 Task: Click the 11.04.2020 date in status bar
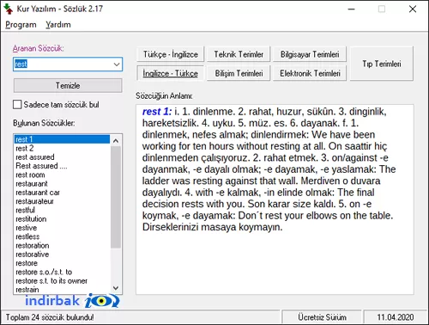pyautogui.click(x=396, y=317)
